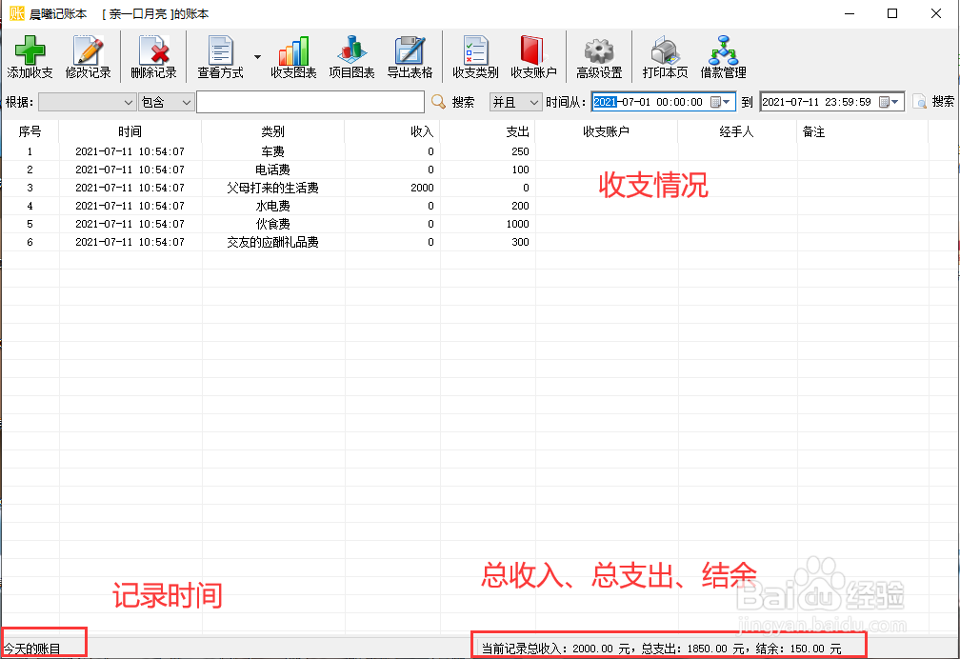Click the 项目图表 chart icon
960x659 pixels.
(351, 55)
